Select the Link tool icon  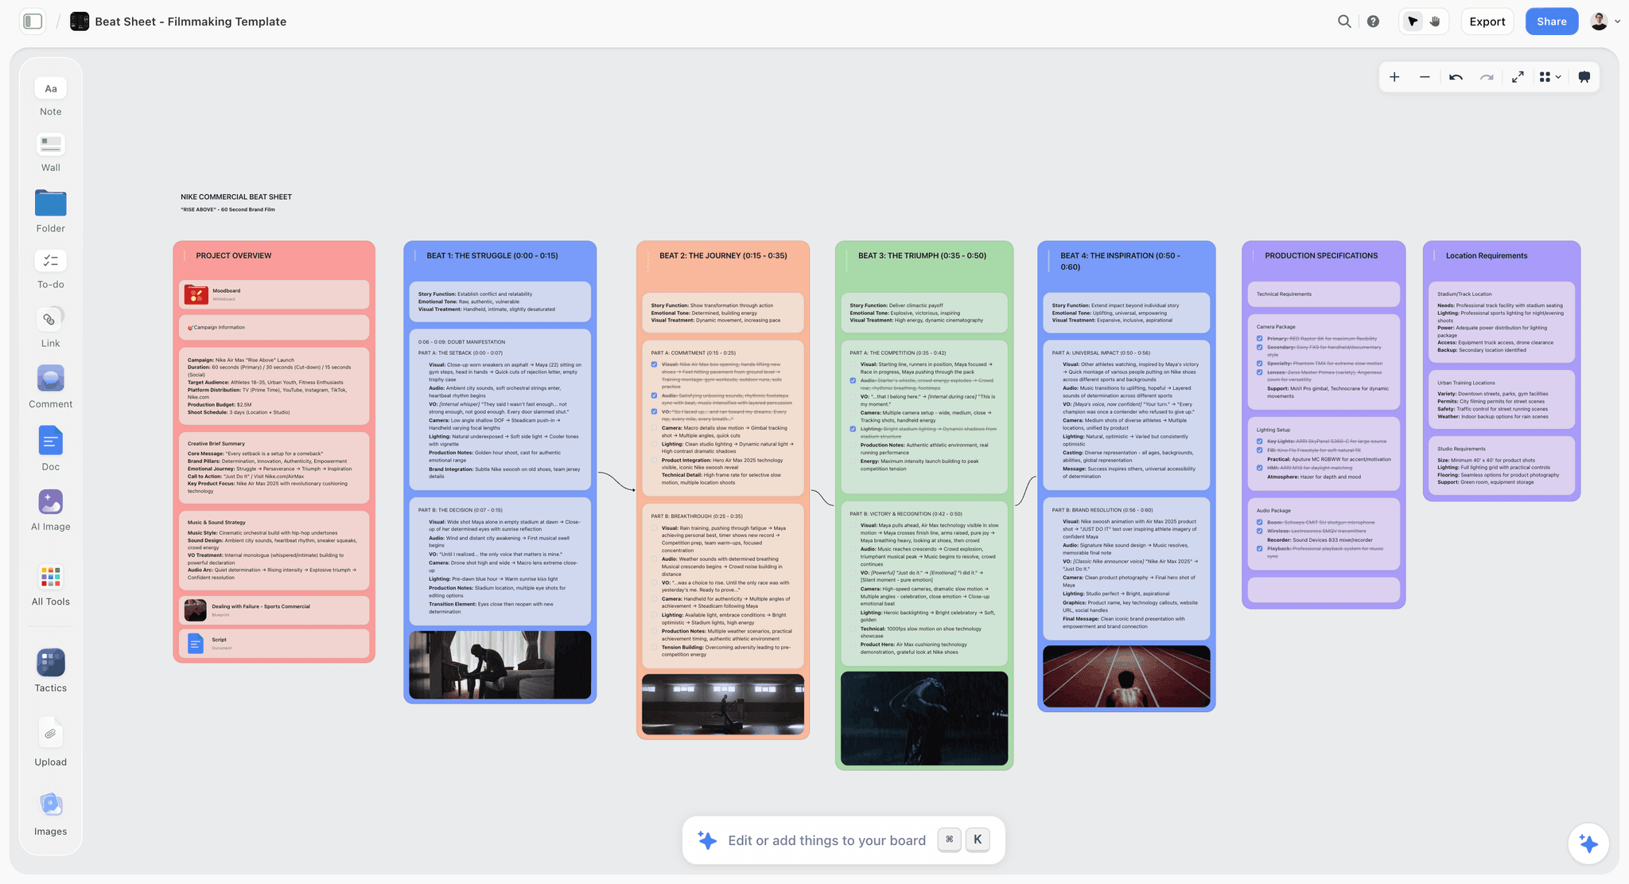(x=50, y=319)
